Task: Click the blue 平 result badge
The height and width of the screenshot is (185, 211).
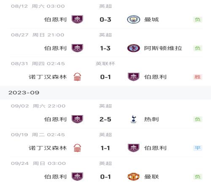Action: coord(197,148)
